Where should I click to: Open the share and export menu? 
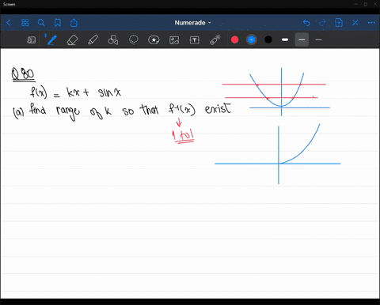click(x=74, y=23)
